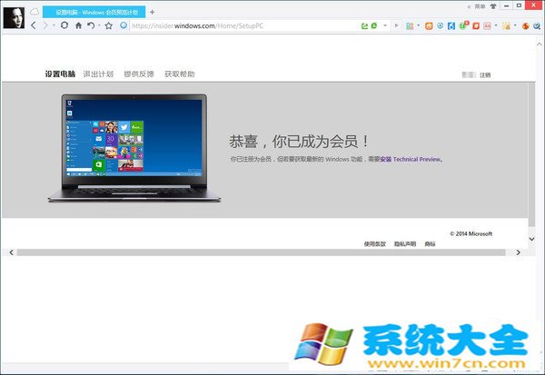The width and height of the screenshot is (545, 375).
Task: Open the 使用条款 footer link
Action: pyautogui.click(x=374, y=244)
